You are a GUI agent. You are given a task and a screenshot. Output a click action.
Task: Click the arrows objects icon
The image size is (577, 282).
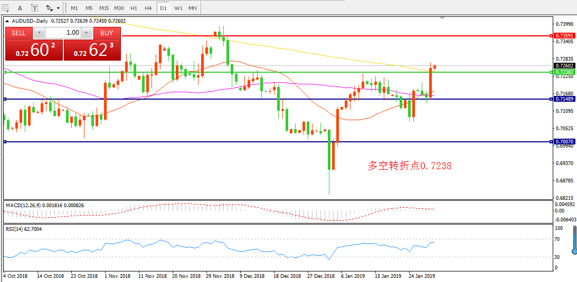(50, 8)
